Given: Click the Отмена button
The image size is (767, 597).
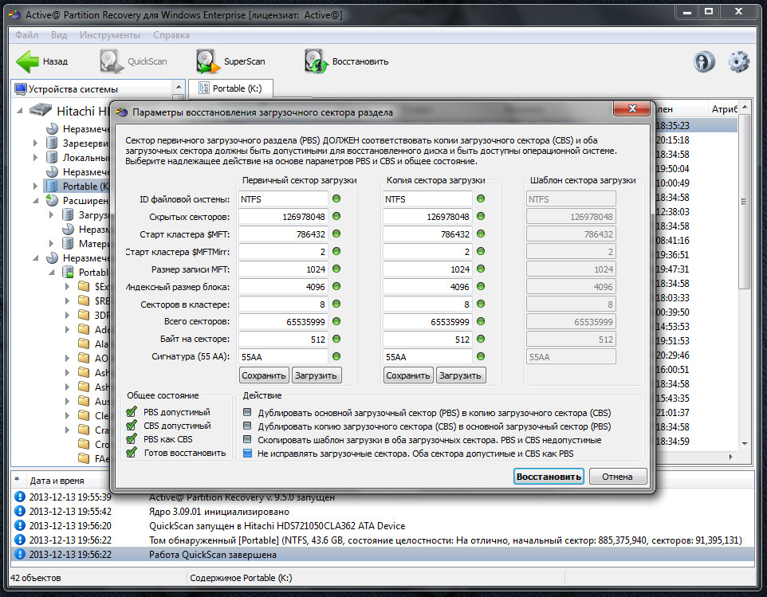Looking at the screenshot, I should pyautogui.click(x=617, y=476).
